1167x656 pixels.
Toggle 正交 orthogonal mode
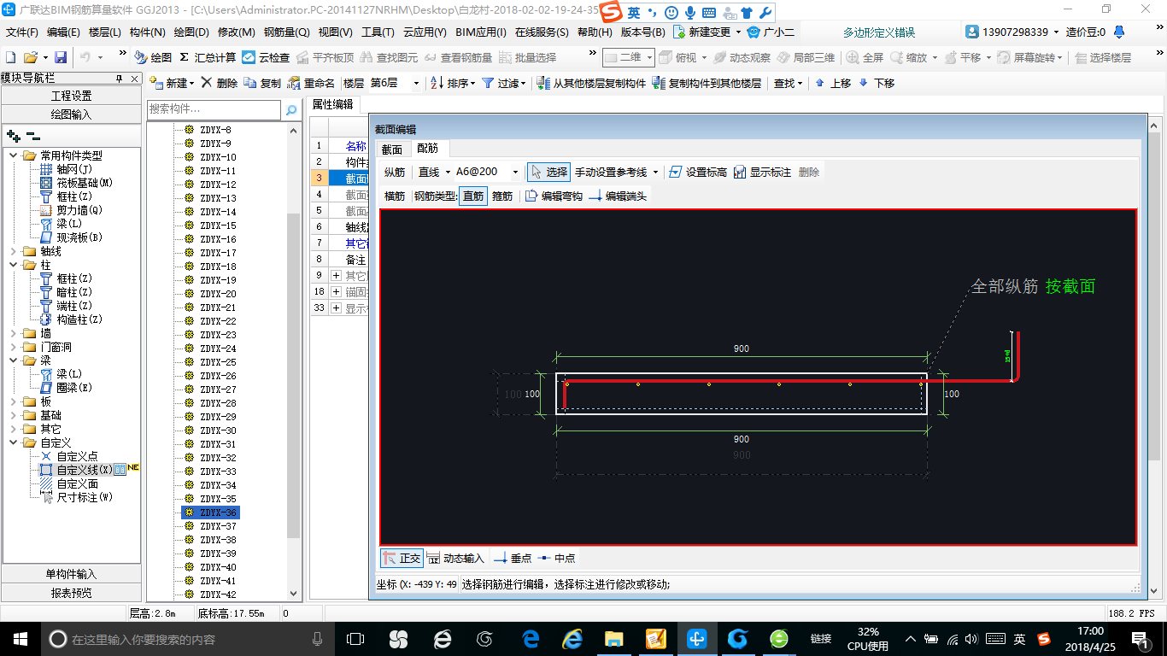tap(401, 558)
